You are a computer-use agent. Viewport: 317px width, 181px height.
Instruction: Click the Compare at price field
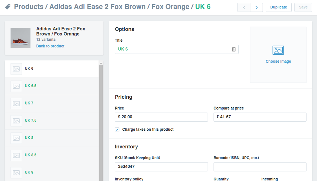point(260,117)
